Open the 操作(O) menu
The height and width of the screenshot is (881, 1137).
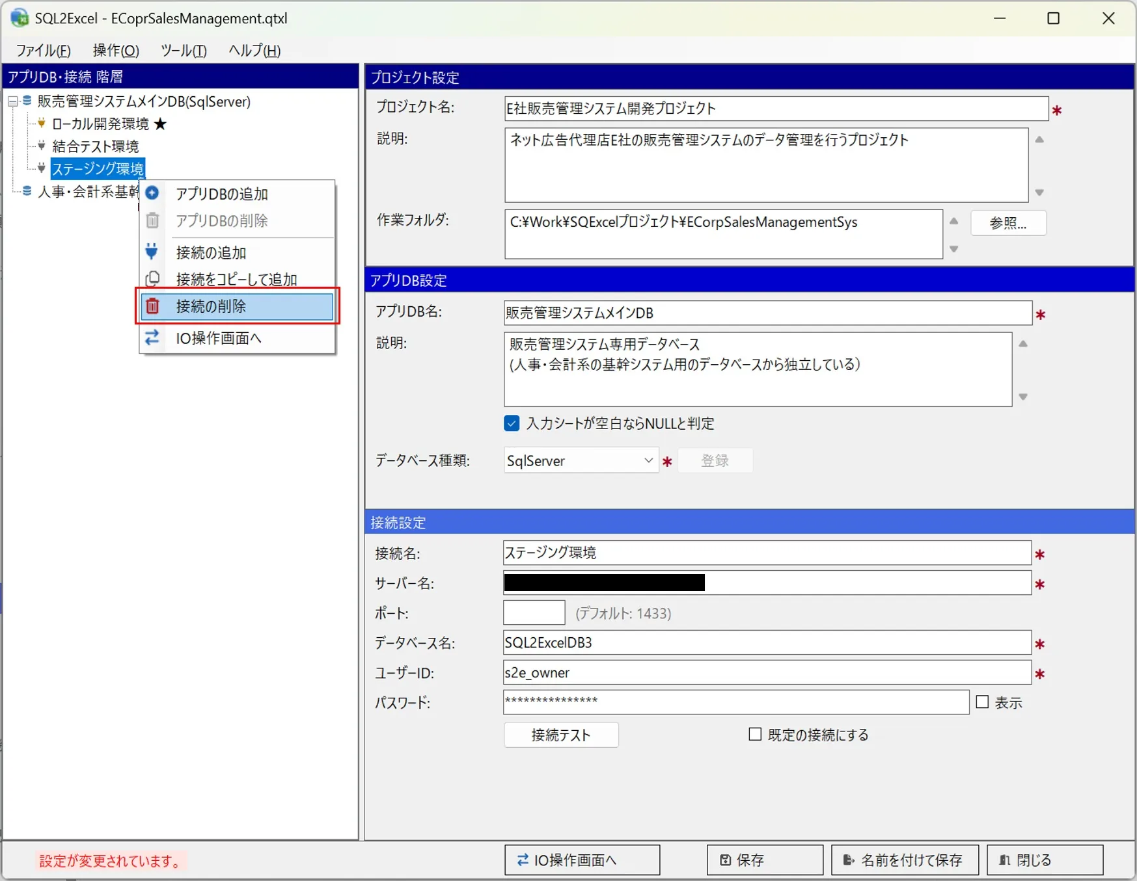coord(116,50)
